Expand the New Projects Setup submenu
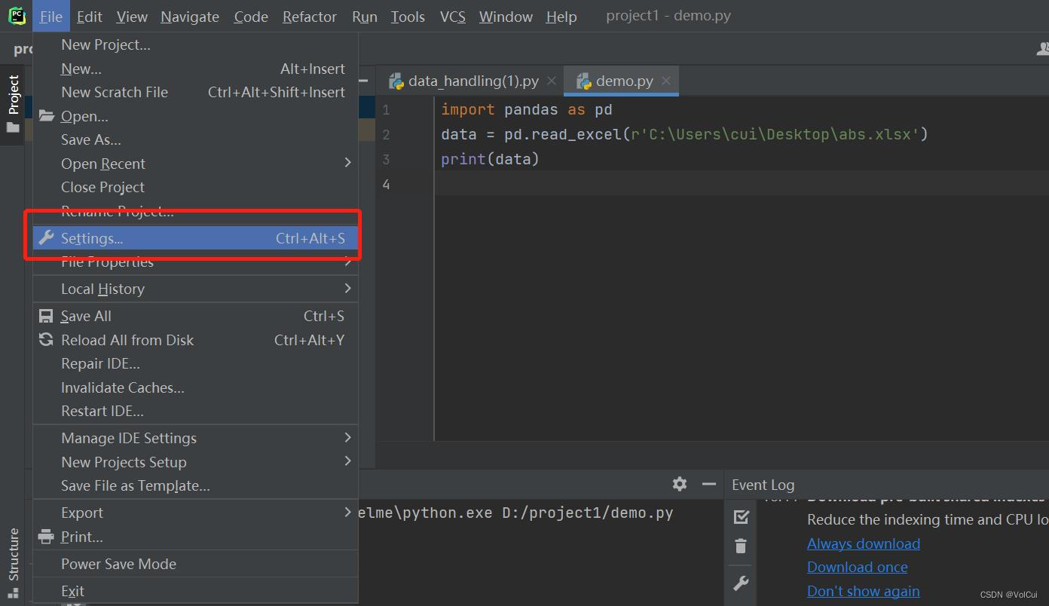1049x606 pixels. tap(195, 462)
